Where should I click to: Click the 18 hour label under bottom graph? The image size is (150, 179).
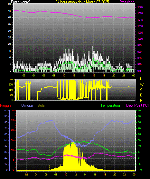pos(105,174)
